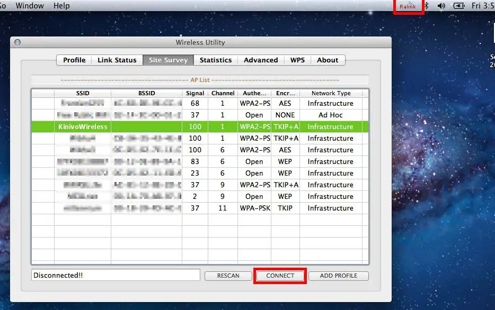
Task: Open the volume menu bar icon
Action: (441, 6)
